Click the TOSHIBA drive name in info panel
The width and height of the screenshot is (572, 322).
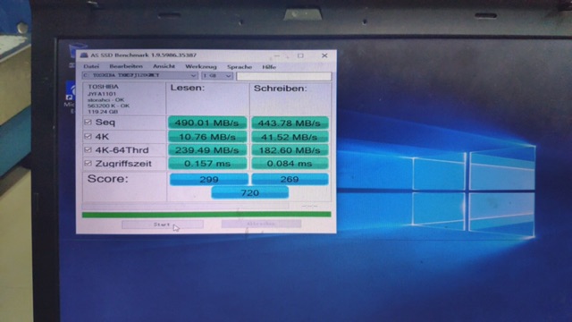(x=104, y=87)
